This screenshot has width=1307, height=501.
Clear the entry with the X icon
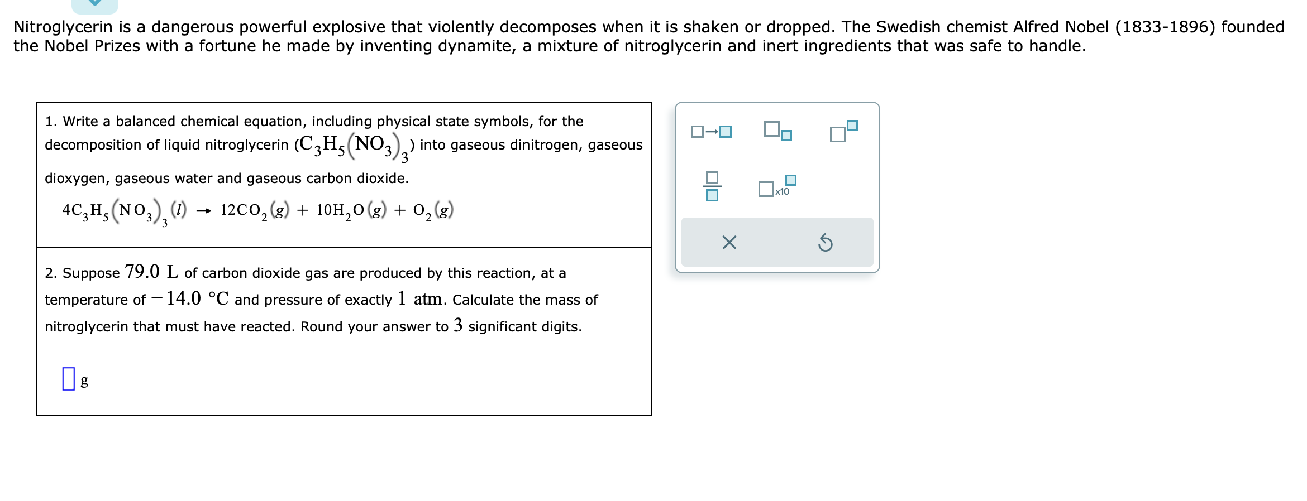tap(729, 243)
